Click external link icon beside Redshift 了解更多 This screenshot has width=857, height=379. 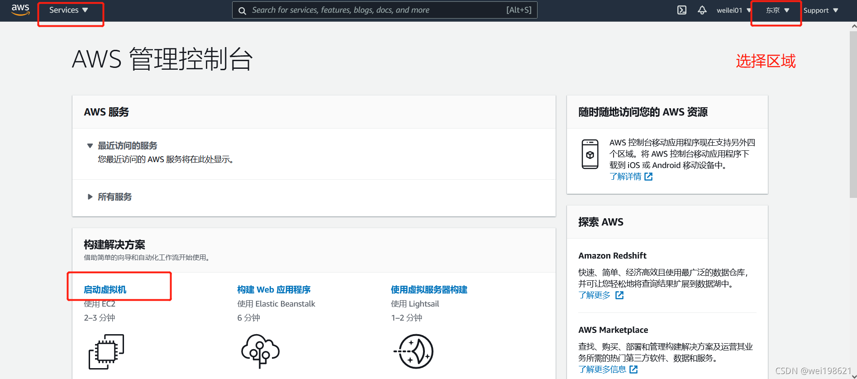619,295
